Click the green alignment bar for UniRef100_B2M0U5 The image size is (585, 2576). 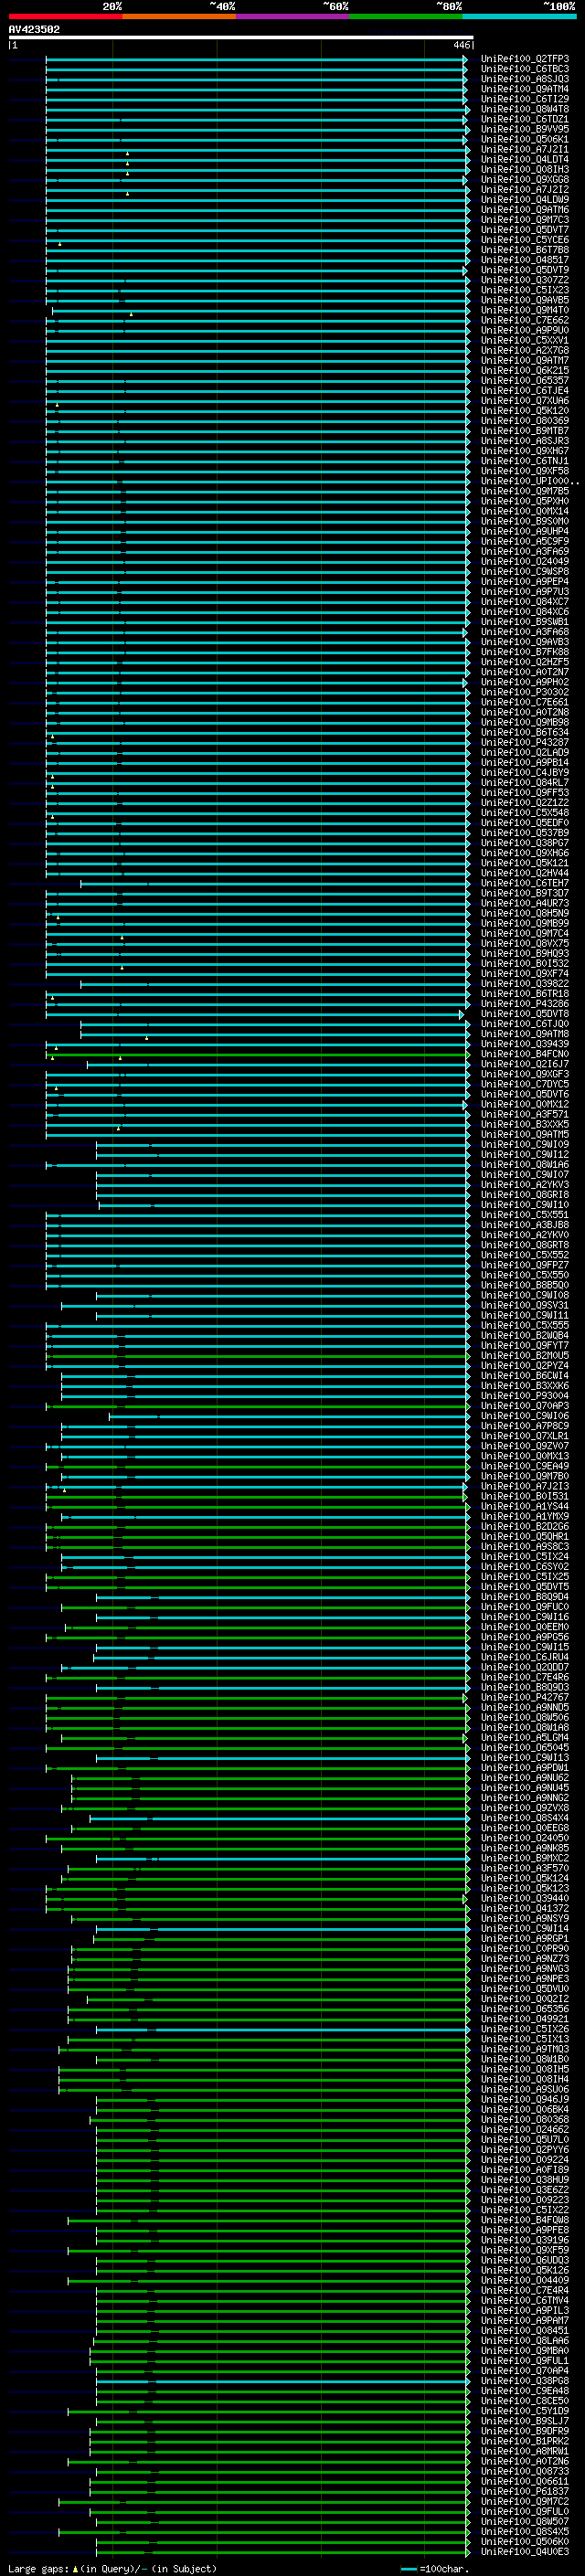257,1356
